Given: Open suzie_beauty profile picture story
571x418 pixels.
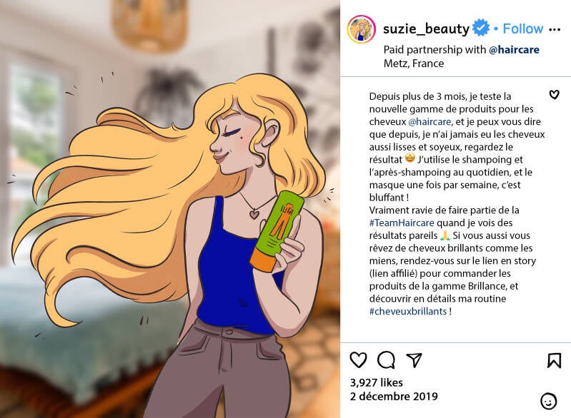Looking at the screenshot, I should click(x=361, y=29).
